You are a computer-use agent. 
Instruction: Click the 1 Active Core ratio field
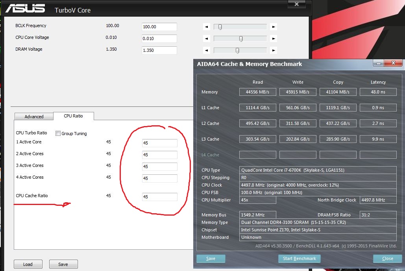coord(160,143)
